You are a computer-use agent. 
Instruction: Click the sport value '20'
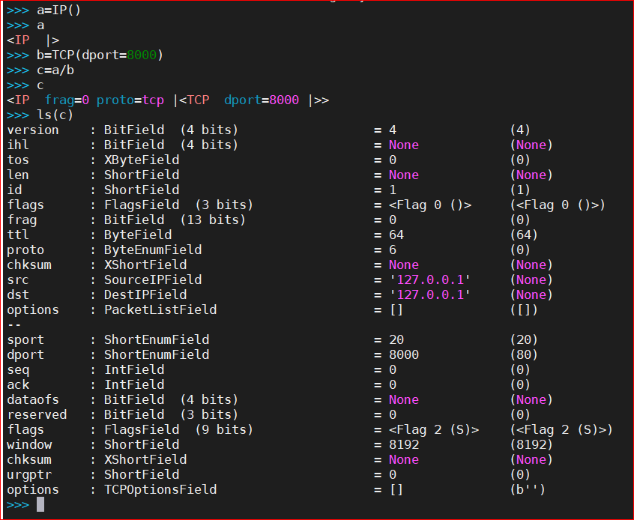click(x=396, y=339)
